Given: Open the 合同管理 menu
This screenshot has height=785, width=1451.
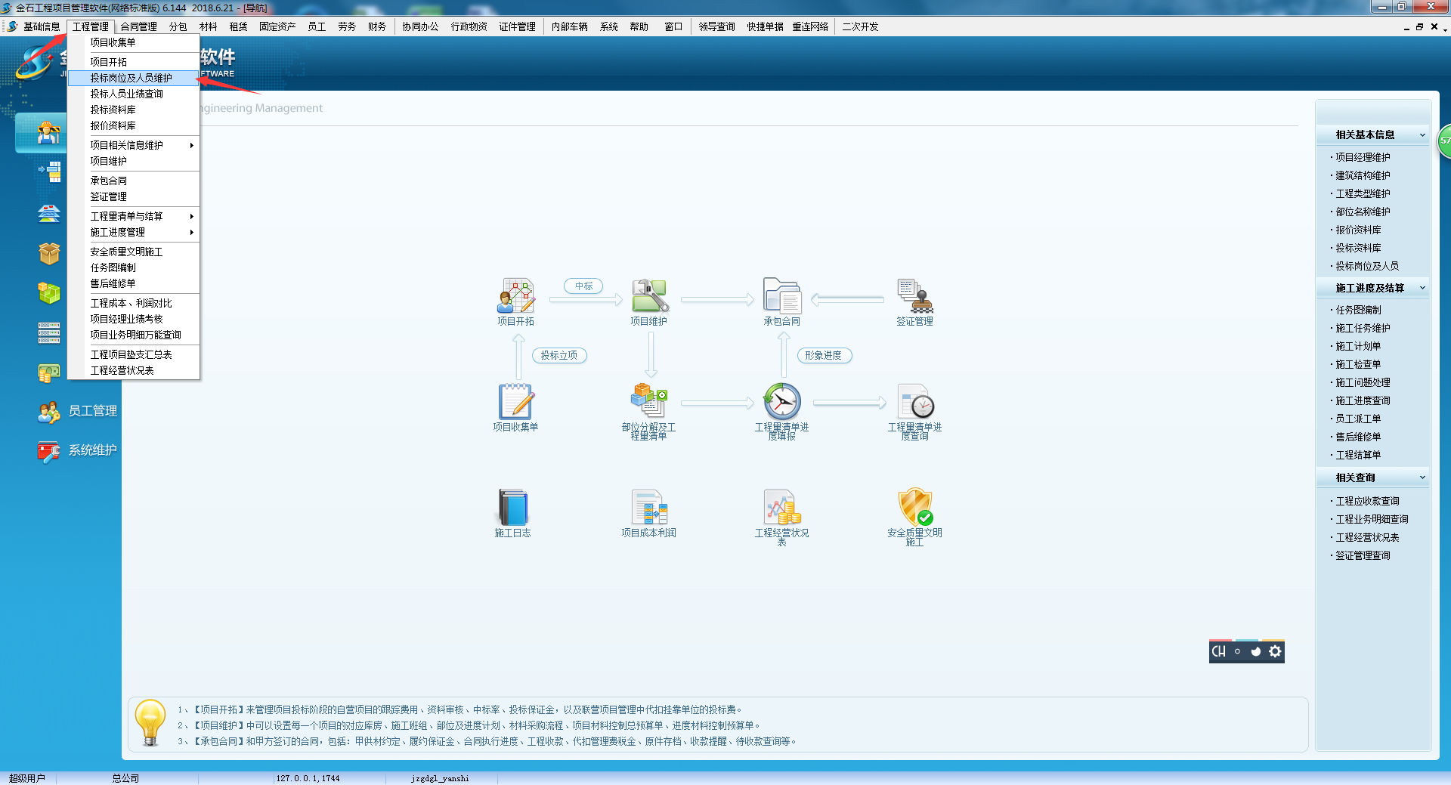Looking at the screenshot, I should pyautogui.click(x=138, y=26).
